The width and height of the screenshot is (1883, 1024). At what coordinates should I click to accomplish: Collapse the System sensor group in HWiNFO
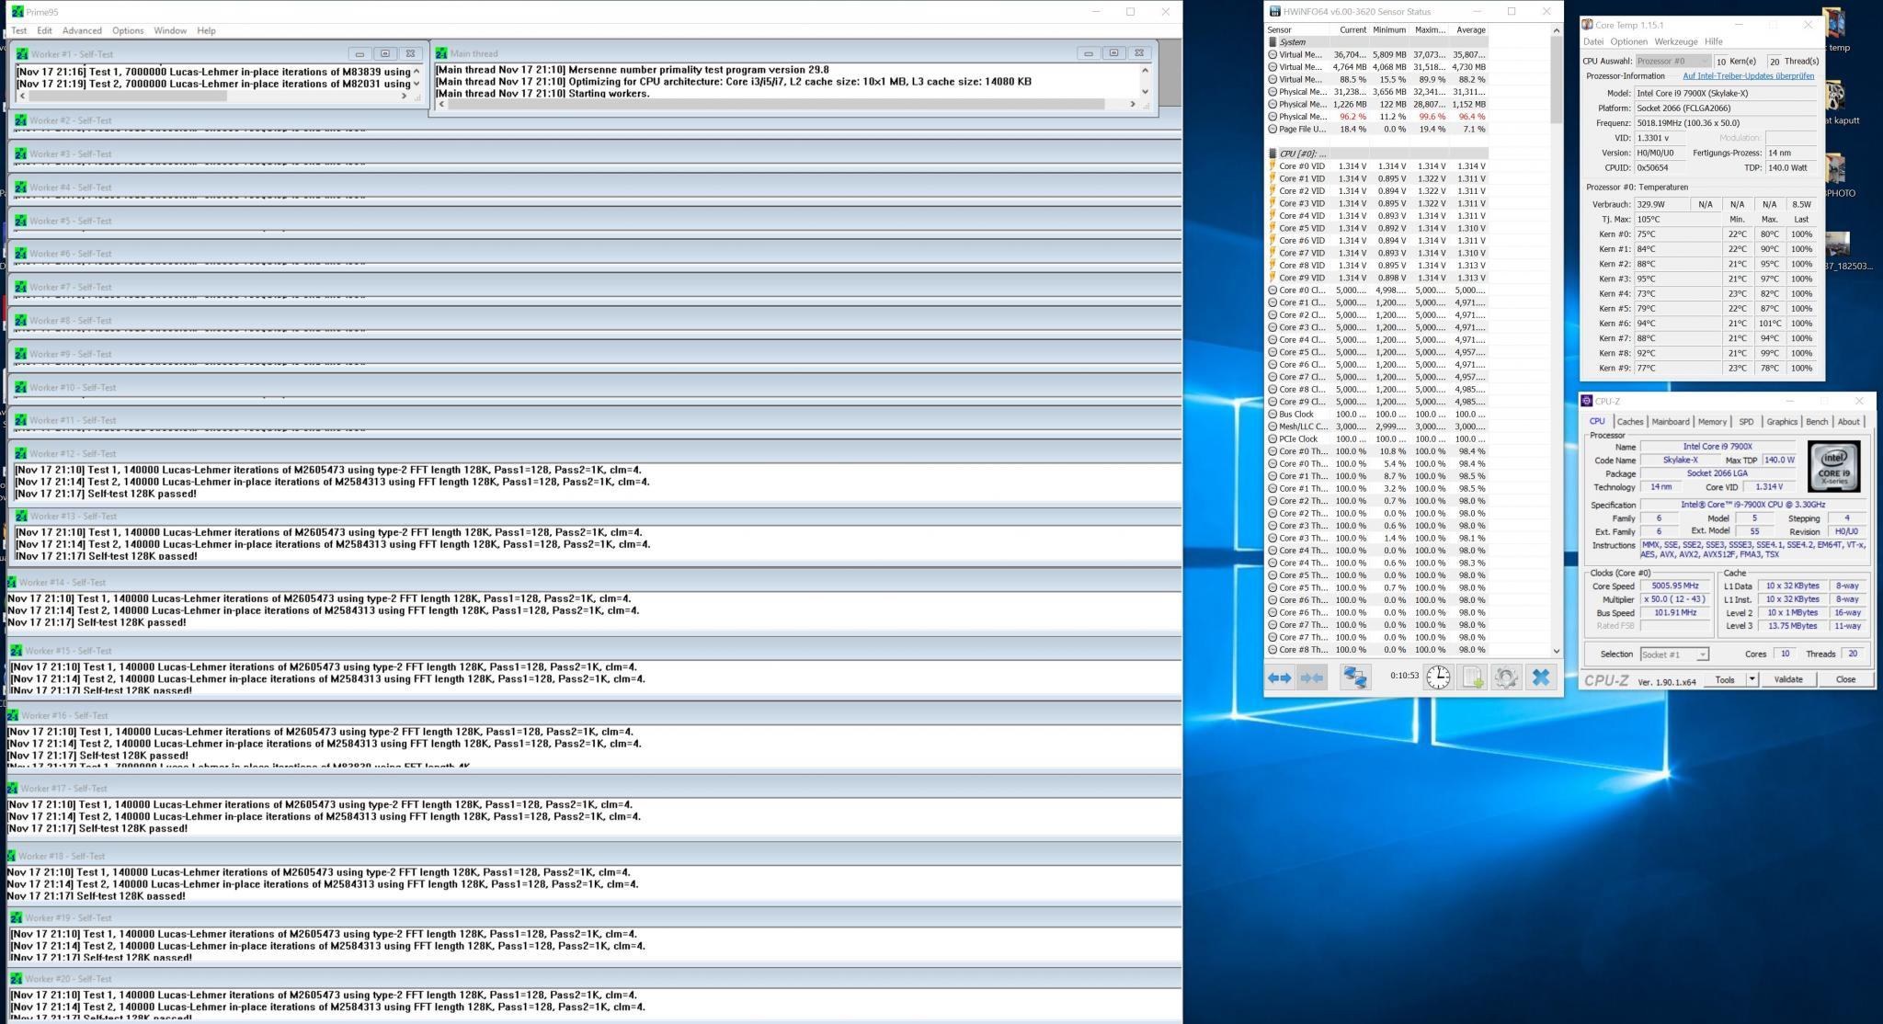point(1273,42)
